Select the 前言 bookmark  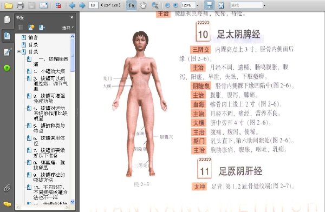[33, 37]
